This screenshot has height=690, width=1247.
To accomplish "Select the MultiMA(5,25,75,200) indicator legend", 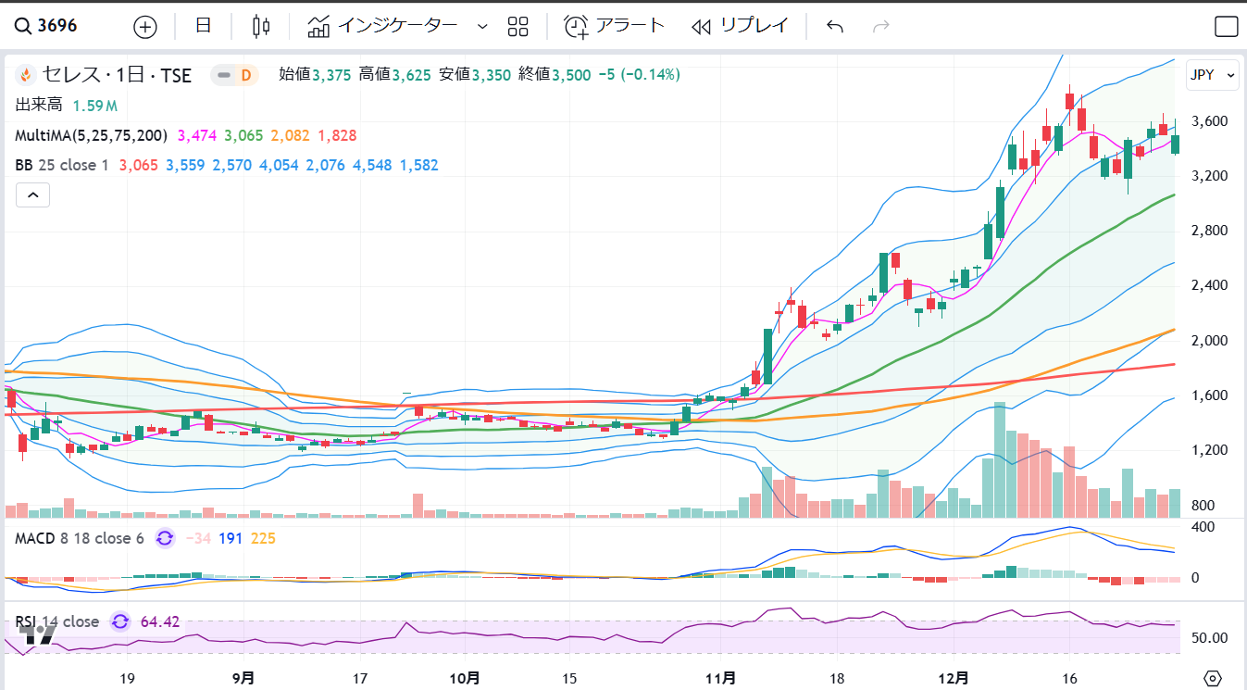I will tap(91, 135).
